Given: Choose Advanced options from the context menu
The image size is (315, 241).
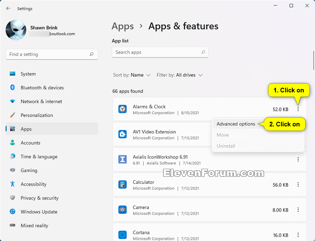Looking at the screenshot, I should tap(236, 124).
